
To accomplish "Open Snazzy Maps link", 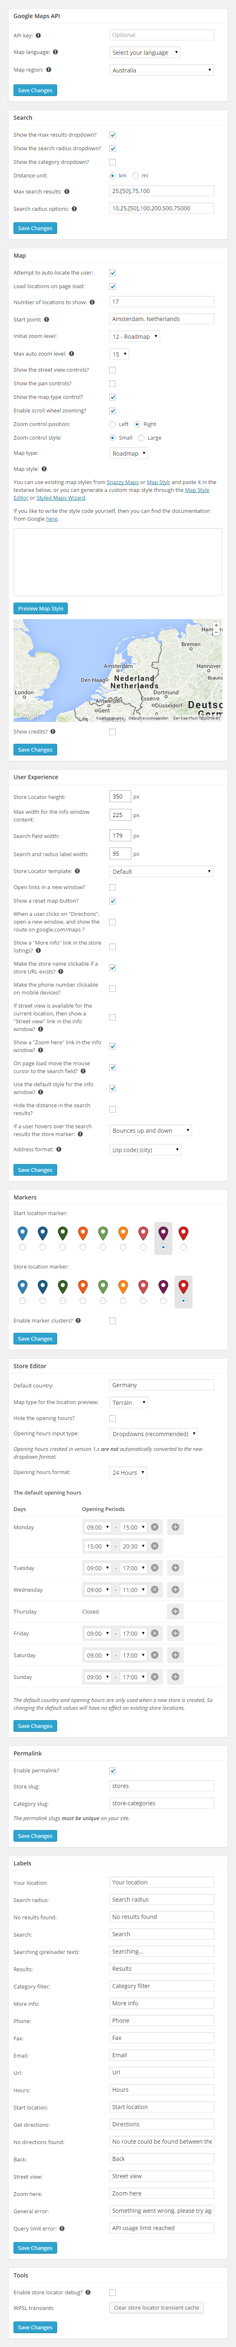I will point(123,482).
